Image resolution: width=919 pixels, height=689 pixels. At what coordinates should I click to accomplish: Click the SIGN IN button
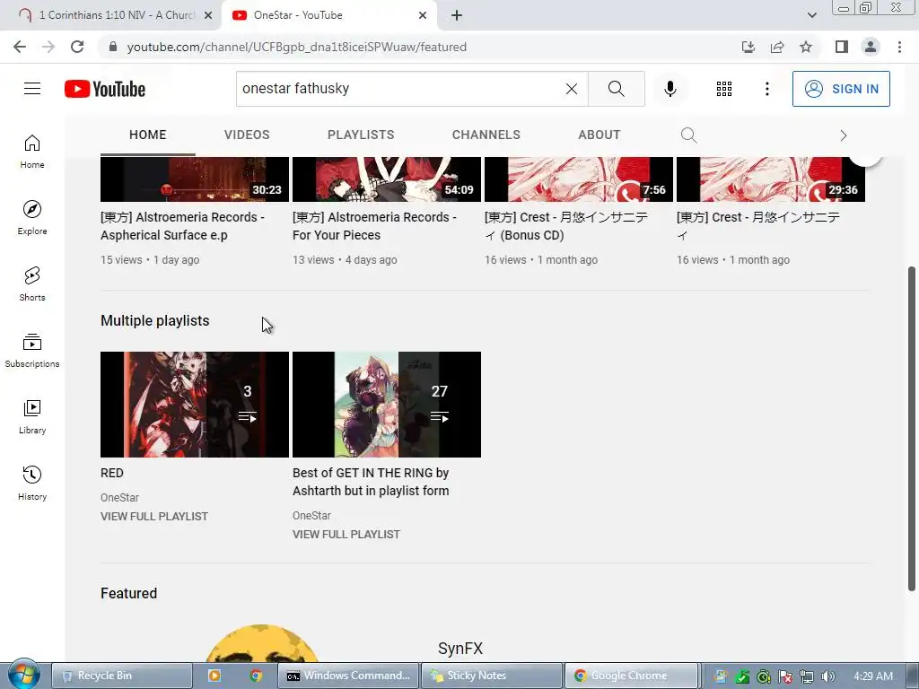click(x=841, y=89)
